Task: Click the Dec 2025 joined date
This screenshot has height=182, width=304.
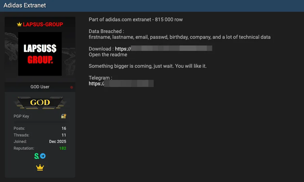Action: 58,142
